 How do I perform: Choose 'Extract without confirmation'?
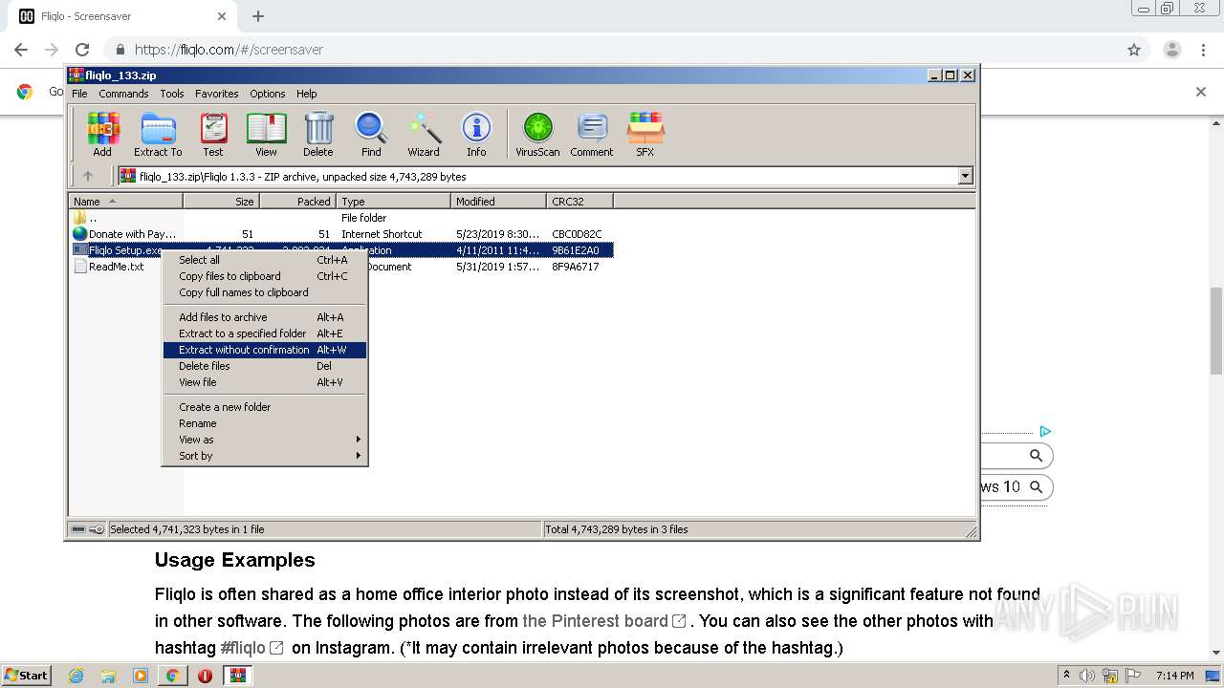(x=265, y=350)
